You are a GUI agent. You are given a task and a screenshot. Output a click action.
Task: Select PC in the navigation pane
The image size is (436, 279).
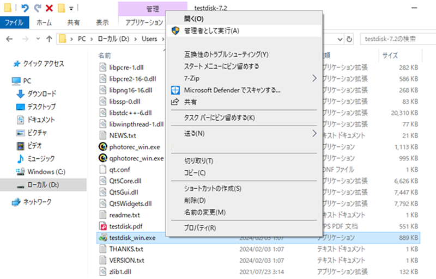point(21,81)
